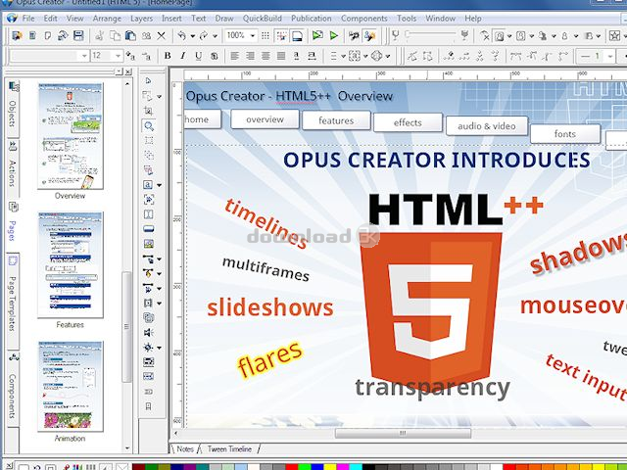Click the home button on page
The width and height of the screenshot is (627, 470).
pos(203,119)
